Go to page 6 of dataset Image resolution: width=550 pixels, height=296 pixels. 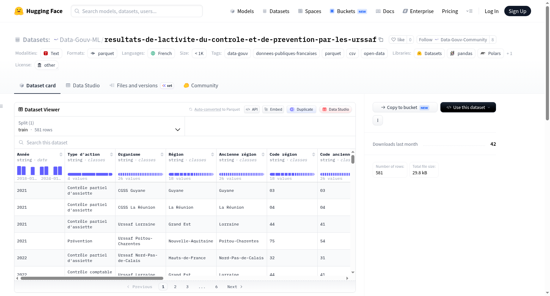click(x=217, y=287)
